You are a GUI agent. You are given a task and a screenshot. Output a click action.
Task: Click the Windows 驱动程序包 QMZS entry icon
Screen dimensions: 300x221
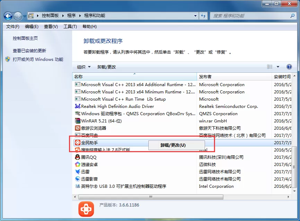[77, 113]
